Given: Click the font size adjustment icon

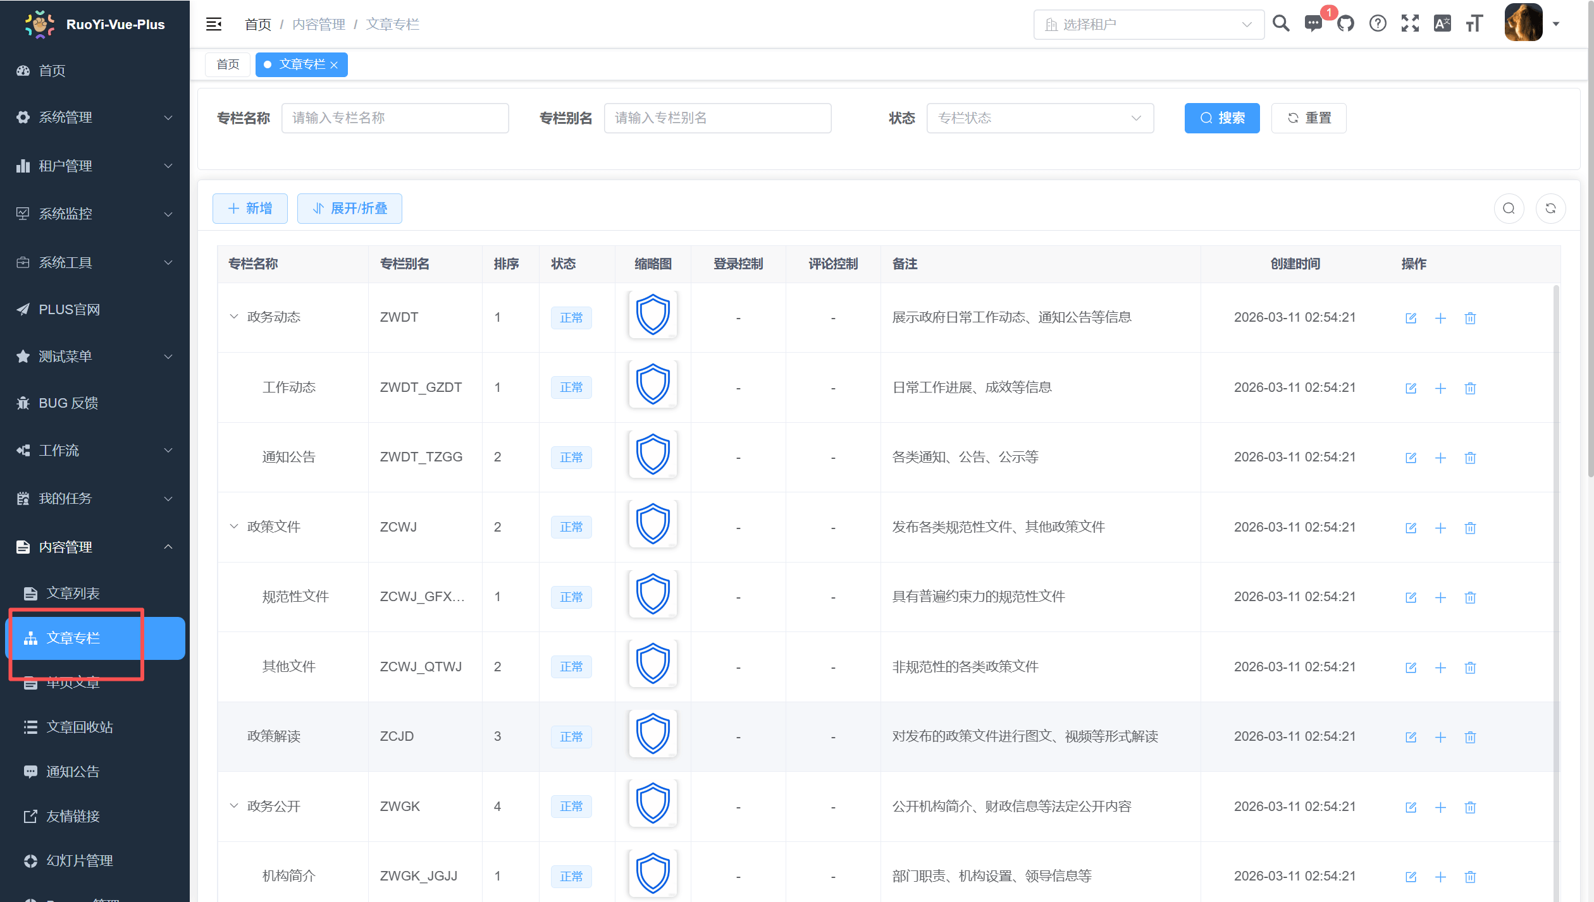Looking at the screenshot, I should click(1474, 24).
